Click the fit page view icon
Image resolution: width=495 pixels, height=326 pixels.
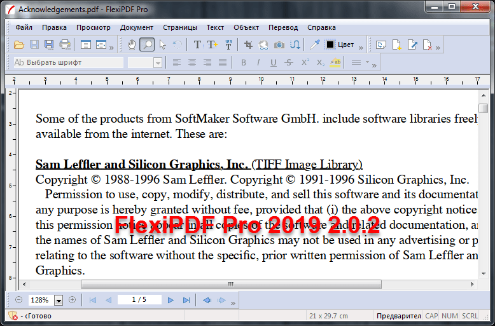(x=85, y=44)
